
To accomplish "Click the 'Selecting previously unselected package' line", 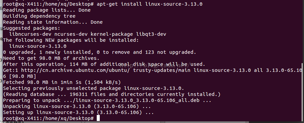I will pyautogui.click(x=93, y=88).
